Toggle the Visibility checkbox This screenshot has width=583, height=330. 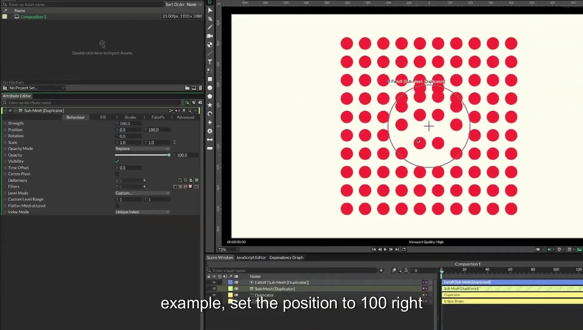[x=117, y=161]
